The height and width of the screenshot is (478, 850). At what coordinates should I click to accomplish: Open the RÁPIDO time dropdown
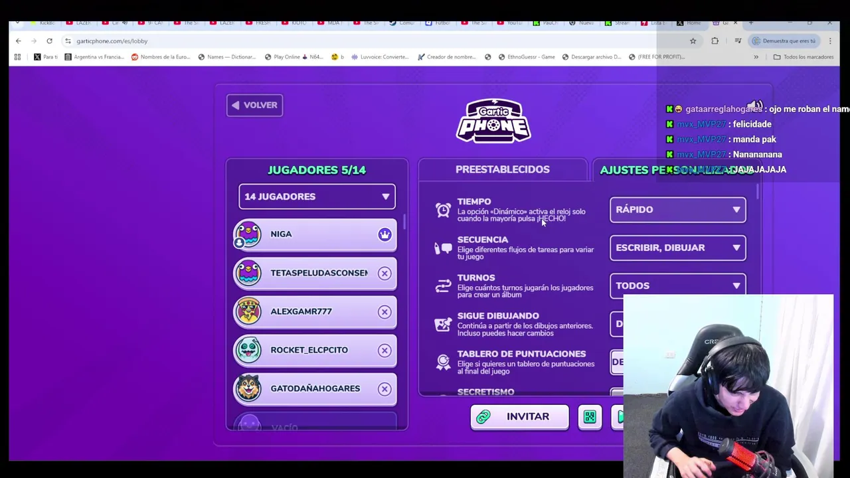tap(677, 210)
